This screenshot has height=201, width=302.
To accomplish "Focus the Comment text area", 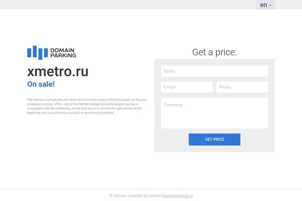I will point(214,113).
